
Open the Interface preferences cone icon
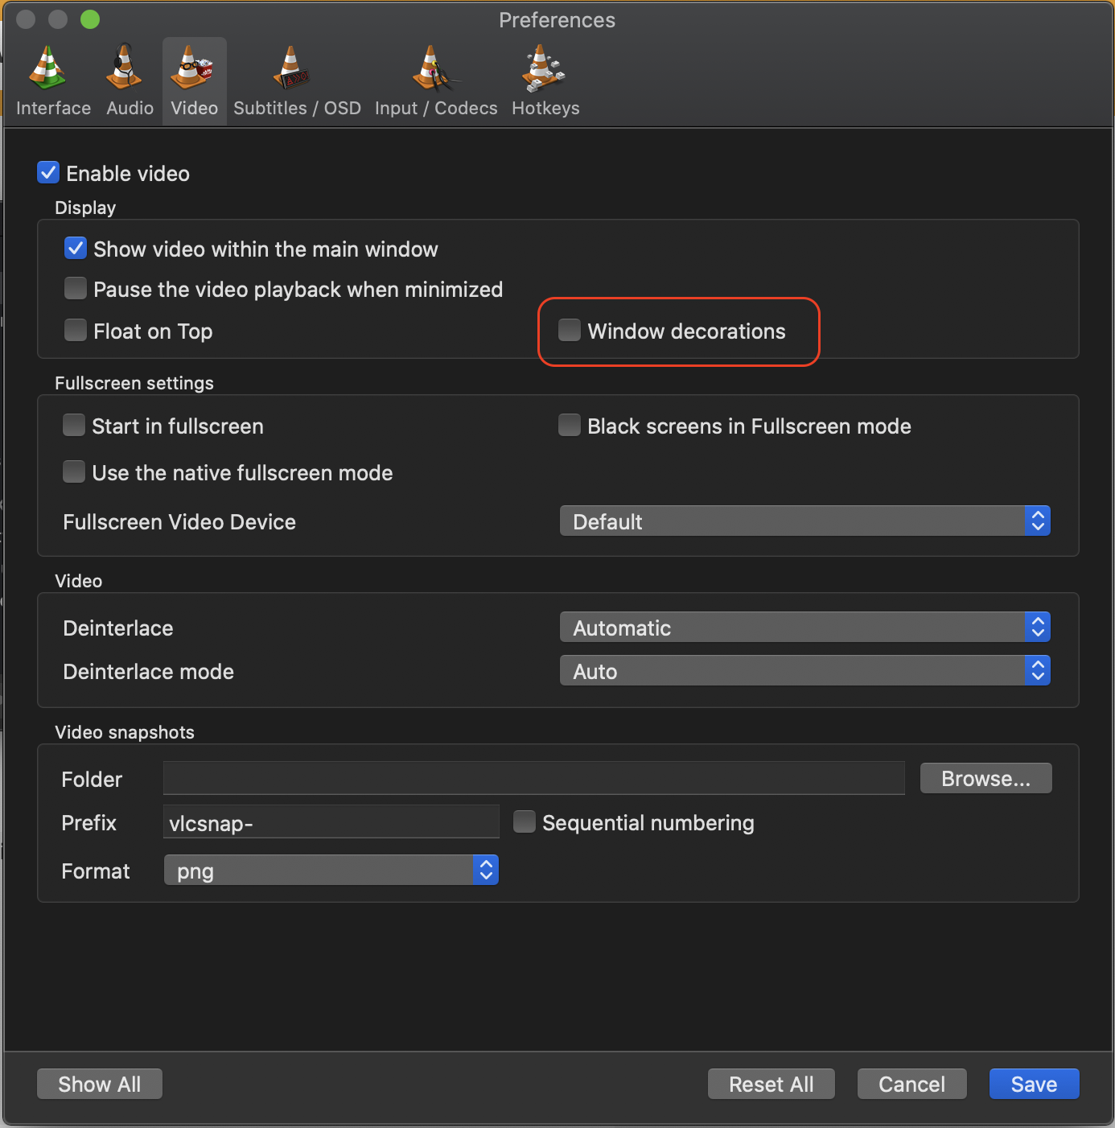coord(48,68)
